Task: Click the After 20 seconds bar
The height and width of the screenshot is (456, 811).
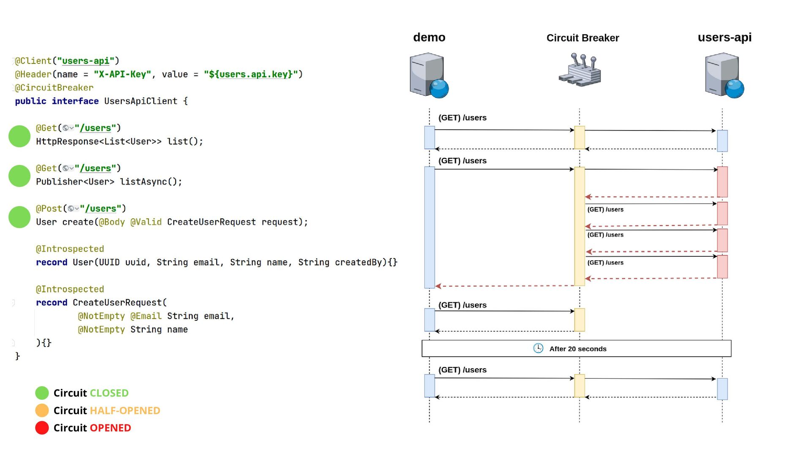Action: pyautogui.click(x=576, y=348)
